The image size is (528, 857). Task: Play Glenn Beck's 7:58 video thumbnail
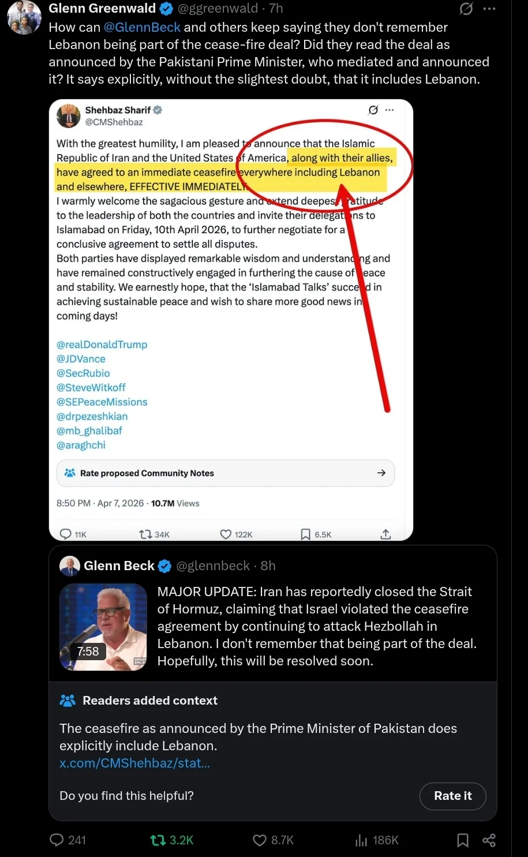pyautogui.click(x=103, y=627)
